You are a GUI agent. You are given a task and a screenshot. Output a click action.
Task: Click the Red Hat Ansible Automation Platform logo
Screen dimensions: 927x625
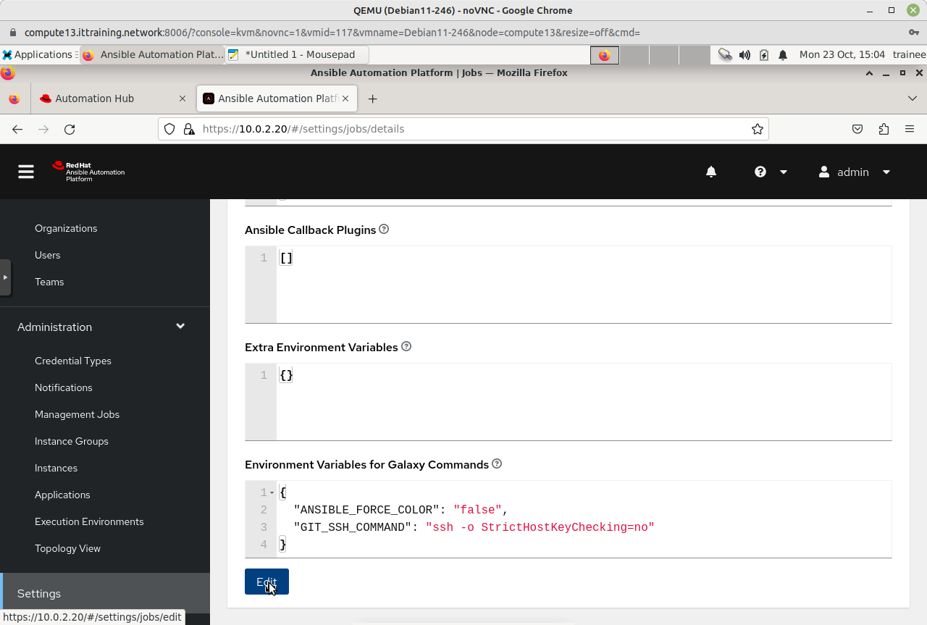click(x=88, y=172)
